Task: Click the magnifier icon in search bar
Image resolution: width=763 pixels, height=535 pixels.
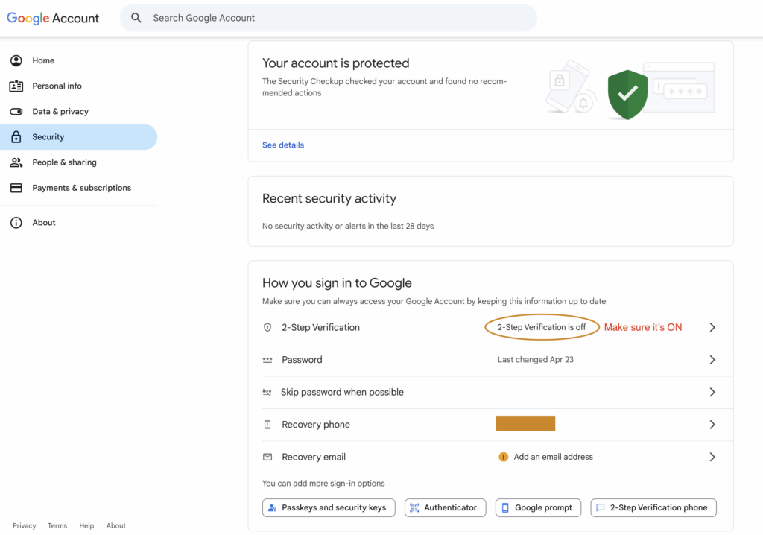Action: pyautogui.click(x=136, y=18)
